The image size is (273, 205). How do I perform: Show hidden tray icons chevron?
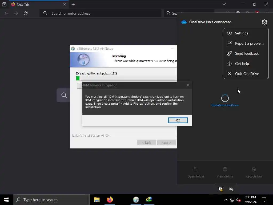pyautogui.click(x=226, y=200)
